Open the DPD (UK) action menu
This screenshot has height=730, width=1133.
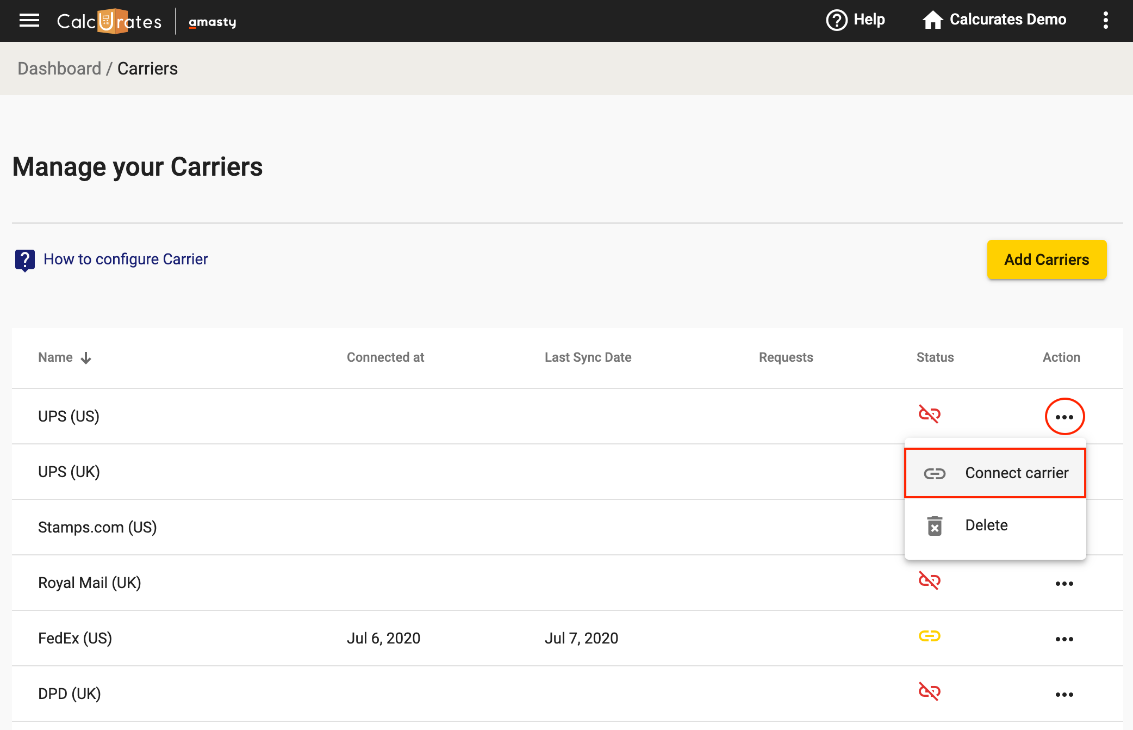click(1064, 695)
